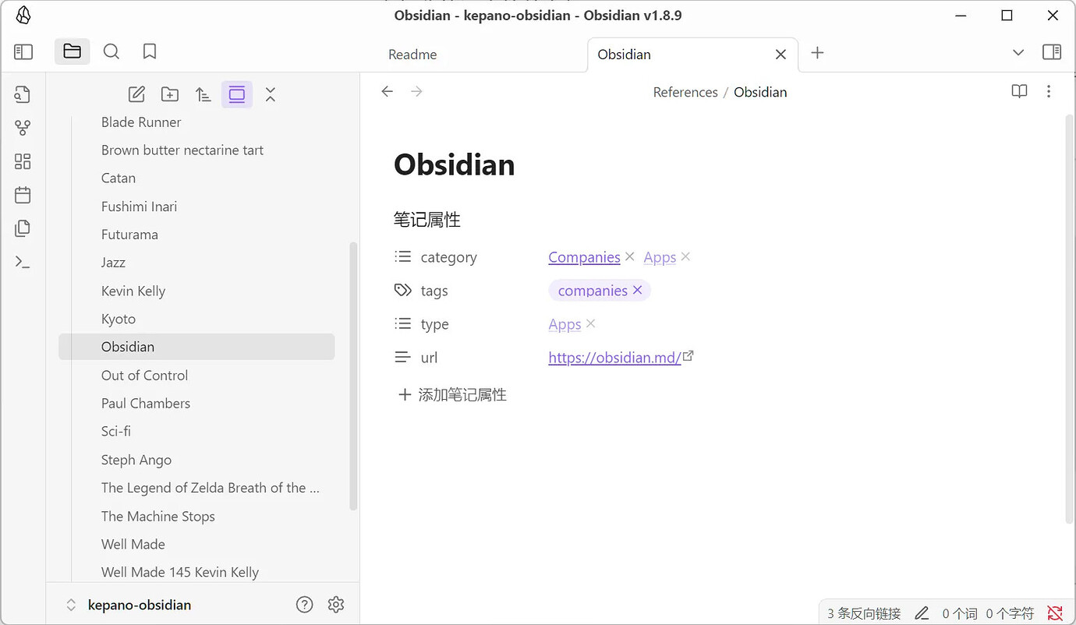Toggle reading view with the book icon
This screenshot has width=1076, height=625.
pos(1019,91)
